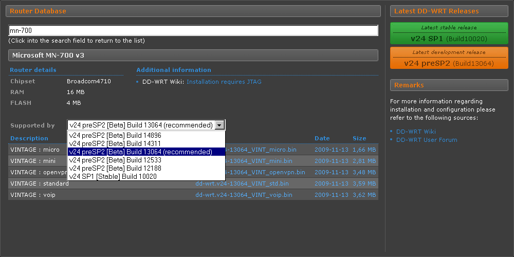Select v24 preSP2 [Beta] Build 14311 option
514x257 pixels.
tap(146, 143)
